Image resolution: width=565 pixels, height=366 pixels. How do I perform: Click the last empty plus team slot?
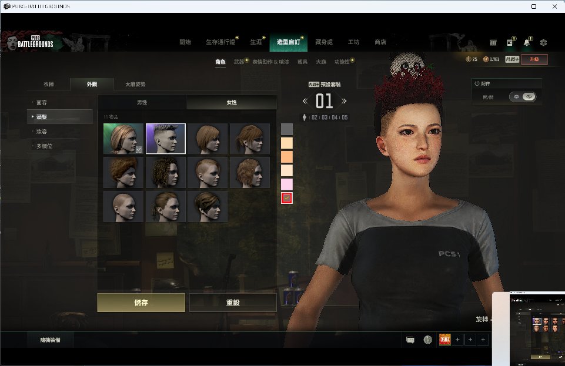coord(483,340)
